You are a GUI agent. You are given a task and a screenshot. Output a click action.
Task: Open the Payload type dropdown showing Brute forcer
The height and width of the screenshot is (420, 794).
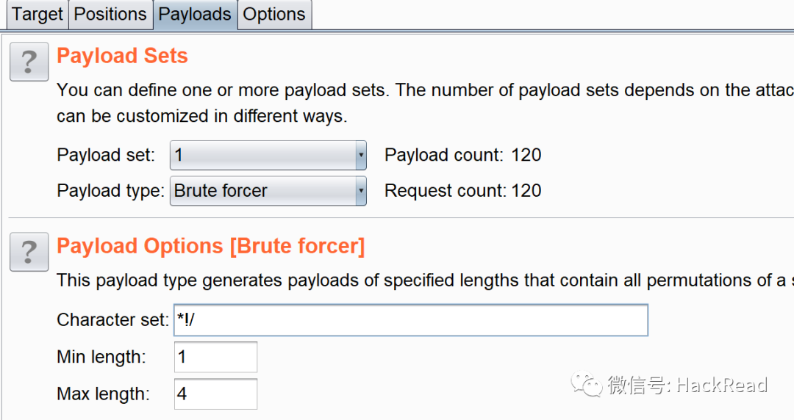pos(263,191)
